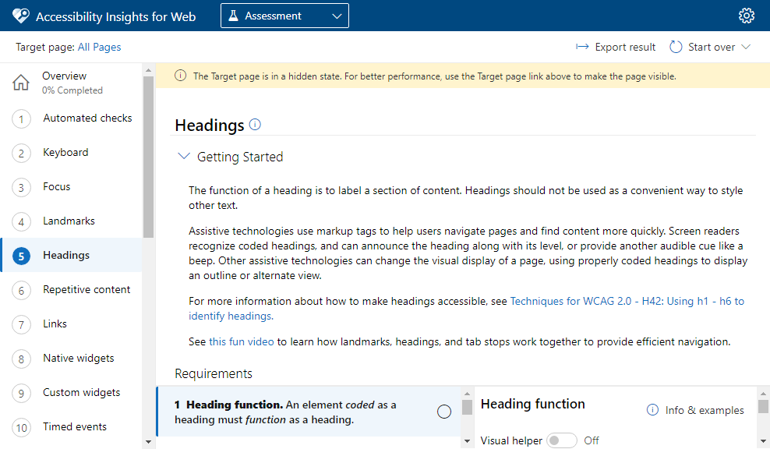Click the Heading function status radio circle
The height and width of the screenshot is (449, 770).
coord(444,412)
